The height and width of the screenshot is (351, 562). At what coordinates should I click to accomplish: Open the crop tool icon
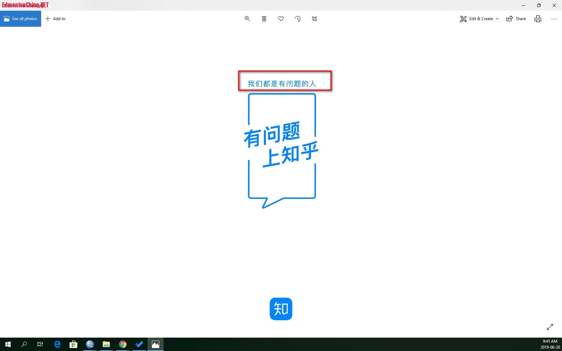(x=314, y=19)
